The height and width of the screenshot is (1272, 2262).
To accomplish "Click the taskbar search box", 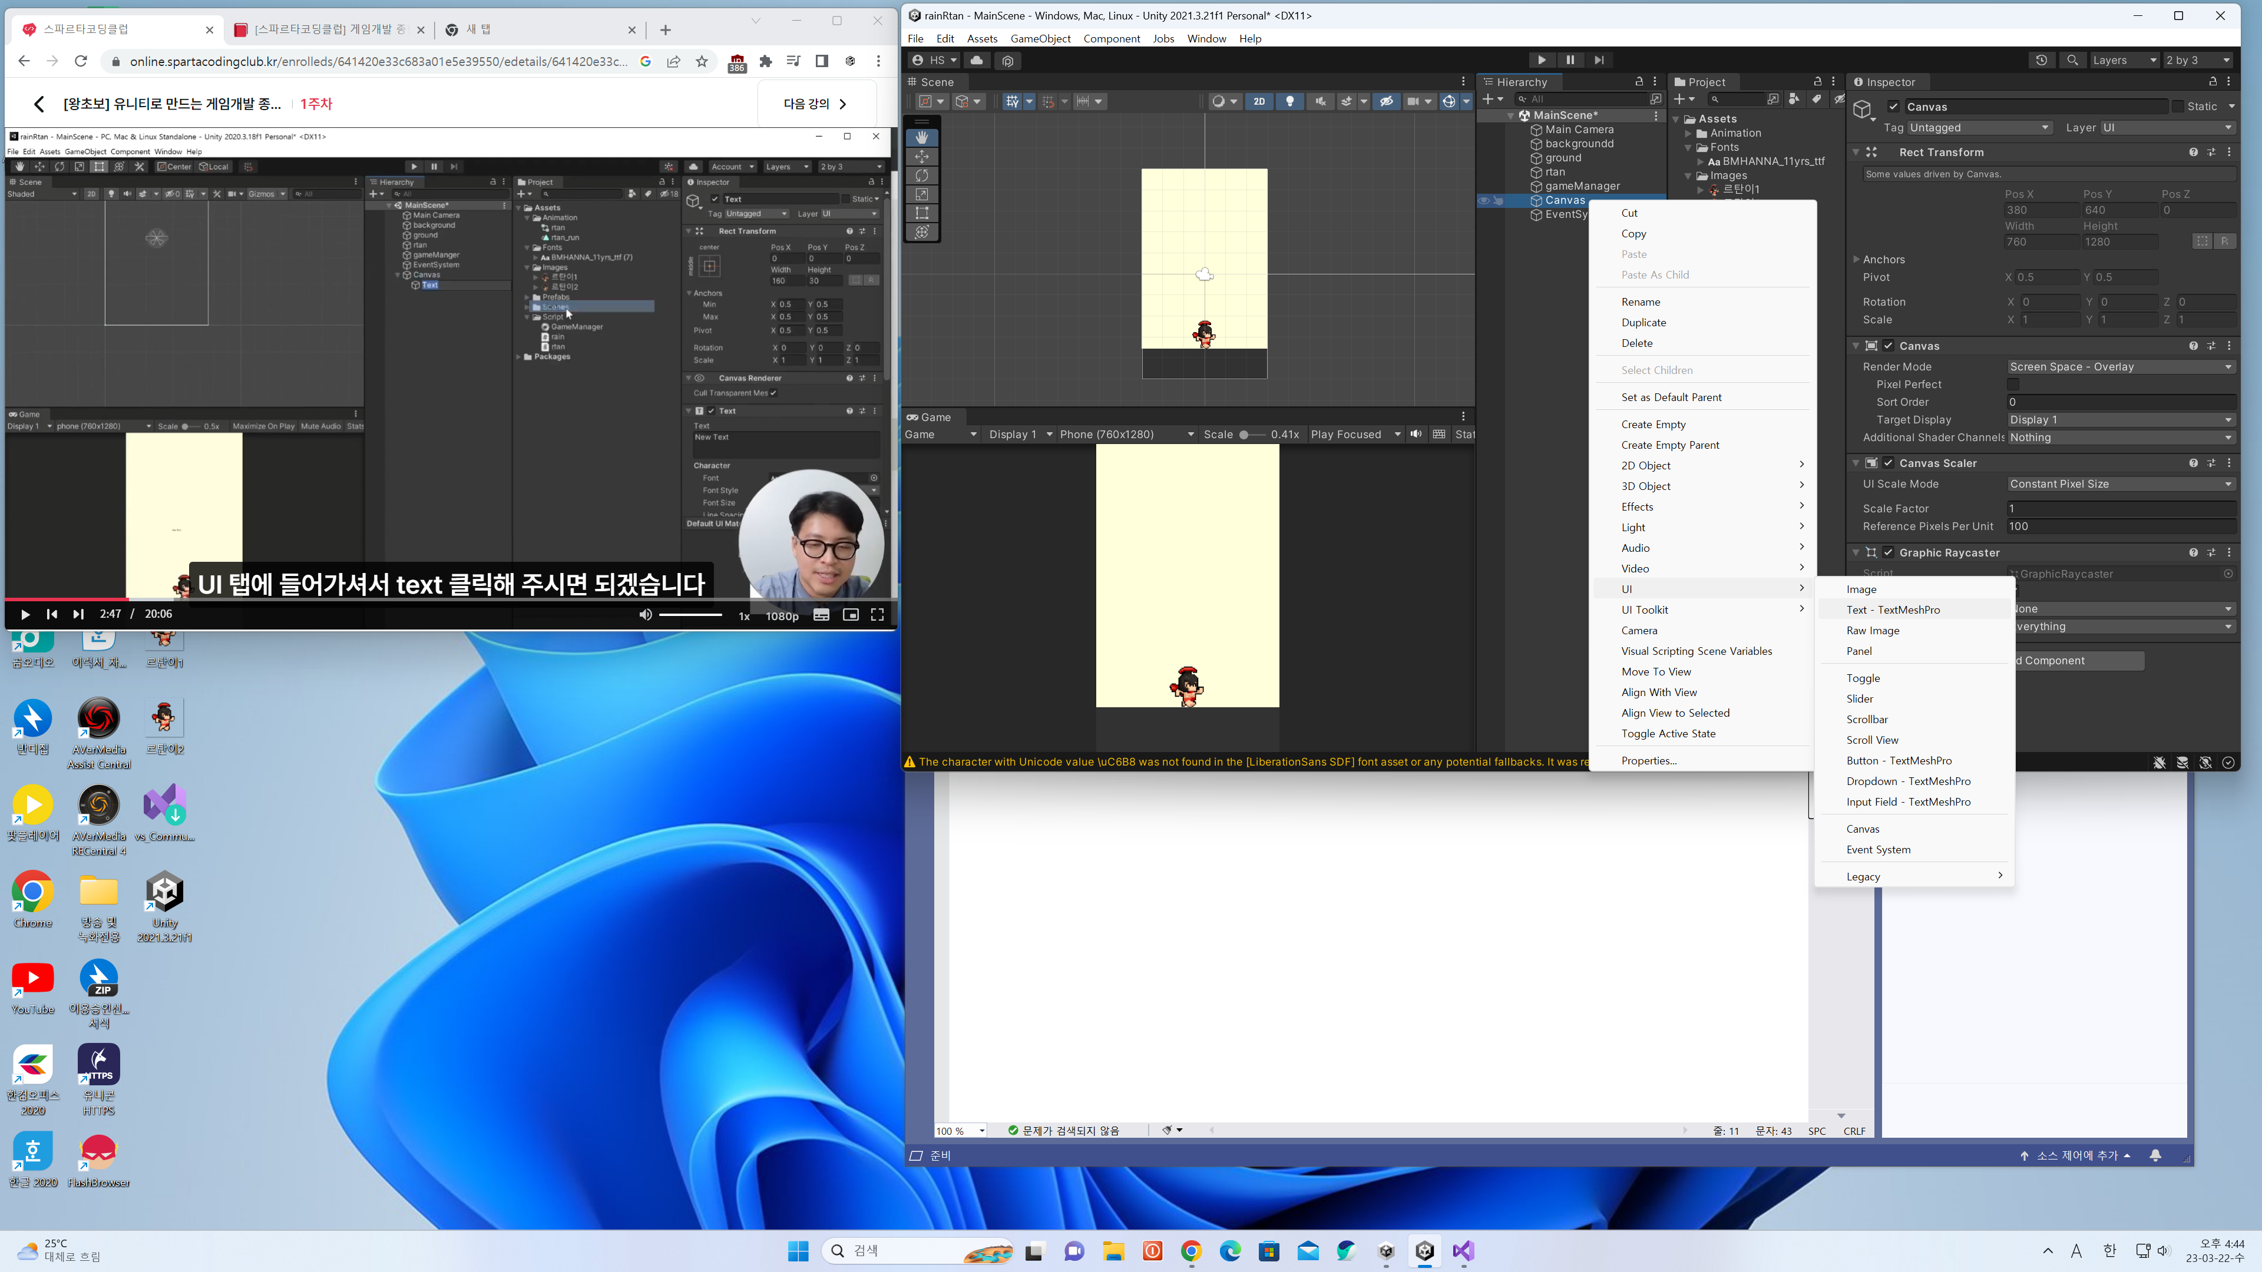I will [918, 1251].
